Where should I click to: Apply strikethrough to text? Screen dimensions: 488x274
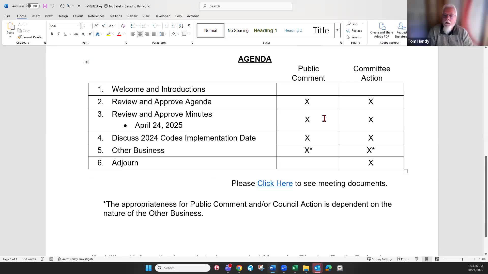coord(76,34)
